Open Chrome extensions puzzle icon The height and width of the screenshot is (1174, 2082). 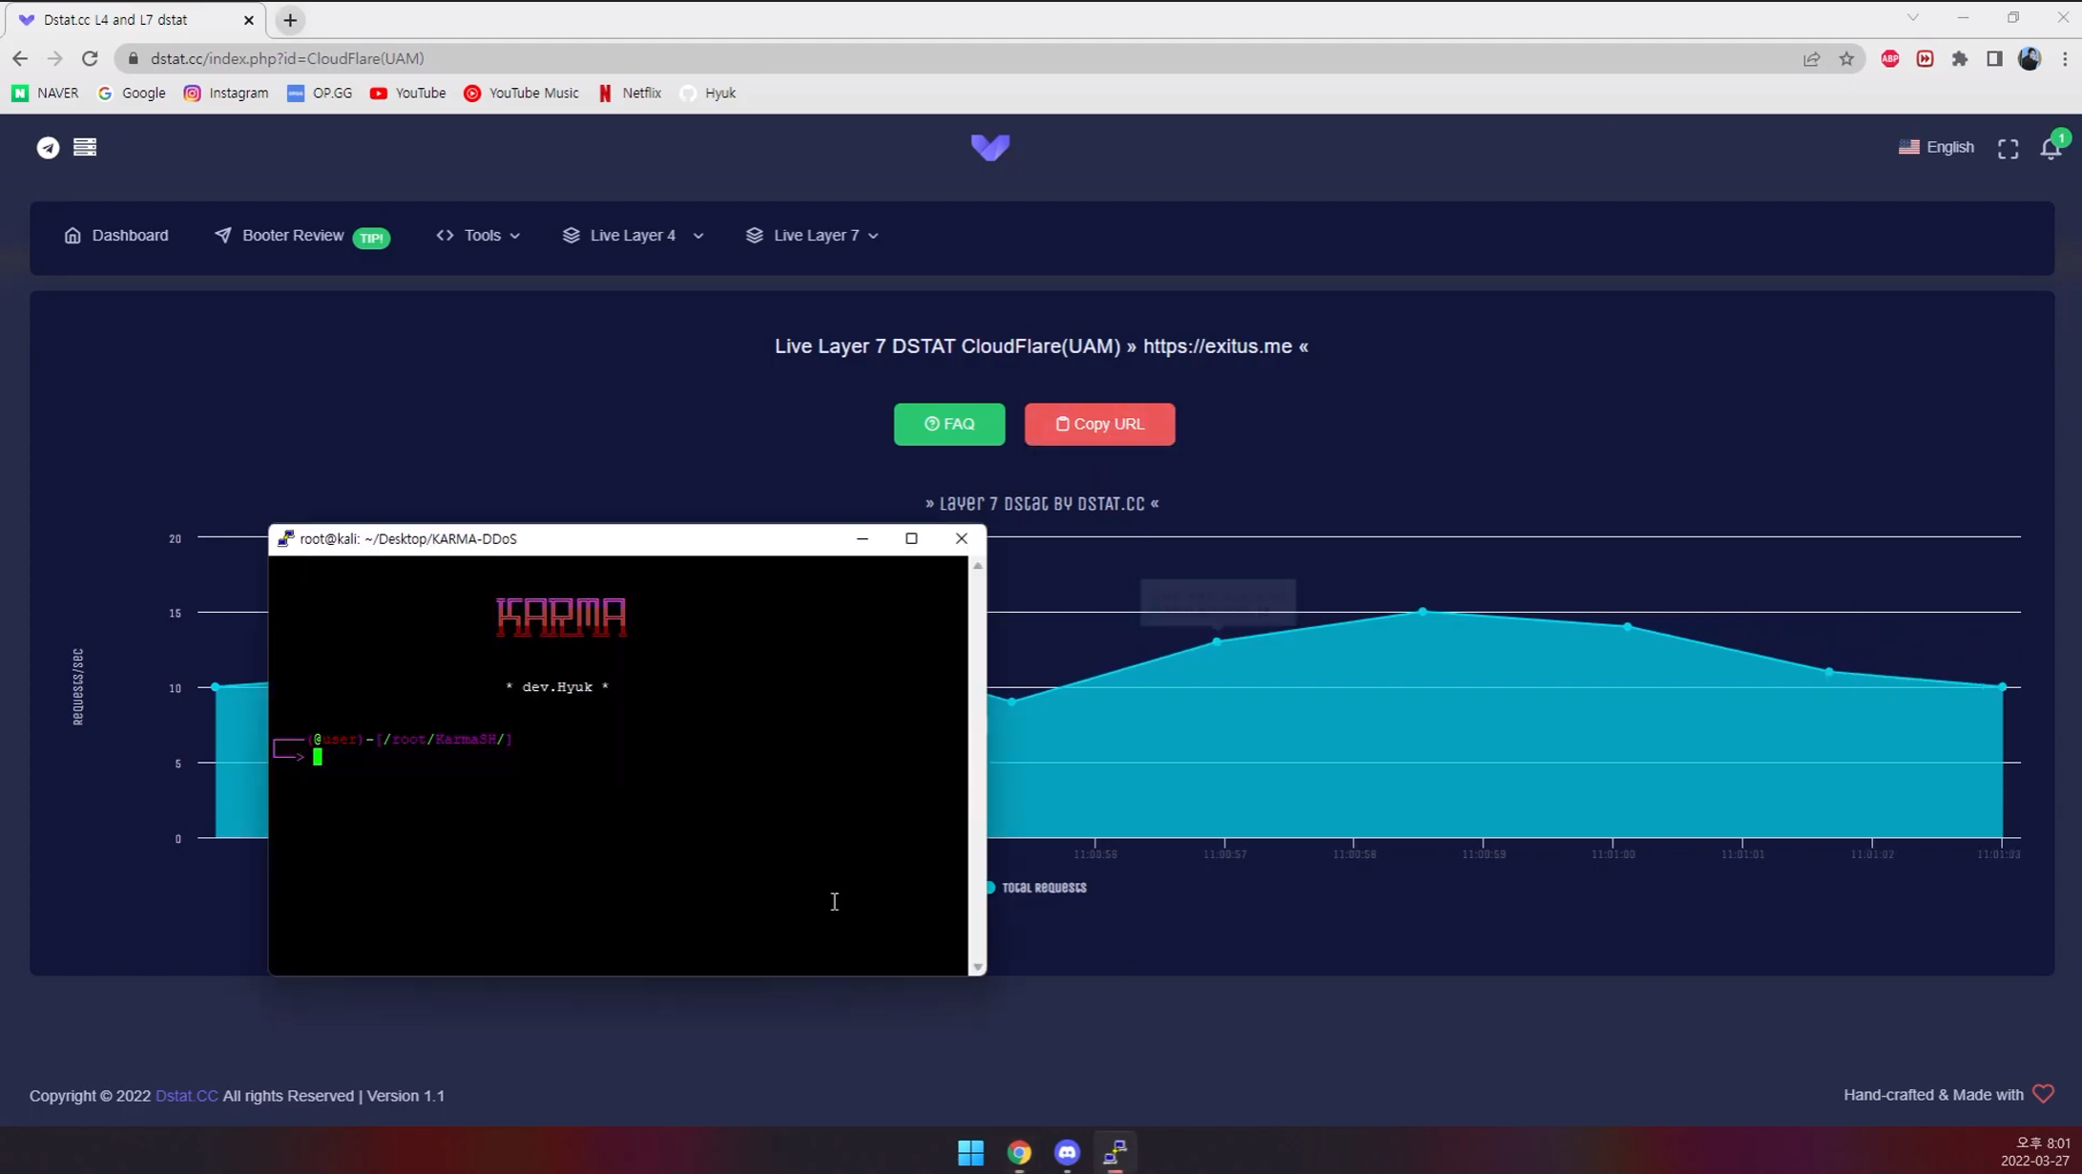click(1959, 58)
